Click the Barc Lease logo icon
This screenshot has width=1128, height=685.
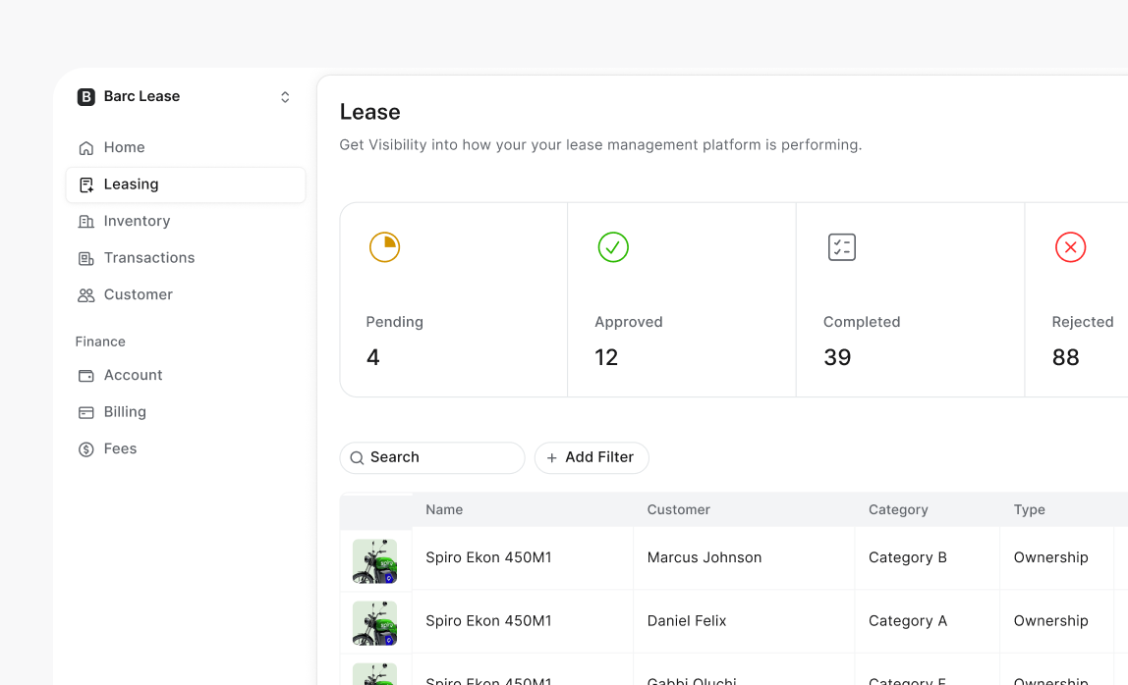tap(86, 97)
